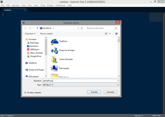The width and height of the screenshot is (165, 117).
Task: Open Carlos Gonzalez user folder icon
Action: click(x=54, y=59)
